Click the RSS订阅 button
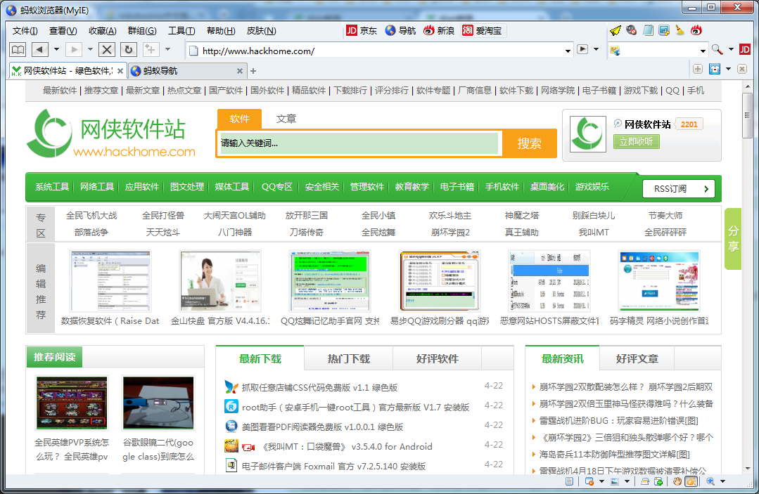Screen dimensions: 759x494 pyautogui.click(x=679, y=188)
